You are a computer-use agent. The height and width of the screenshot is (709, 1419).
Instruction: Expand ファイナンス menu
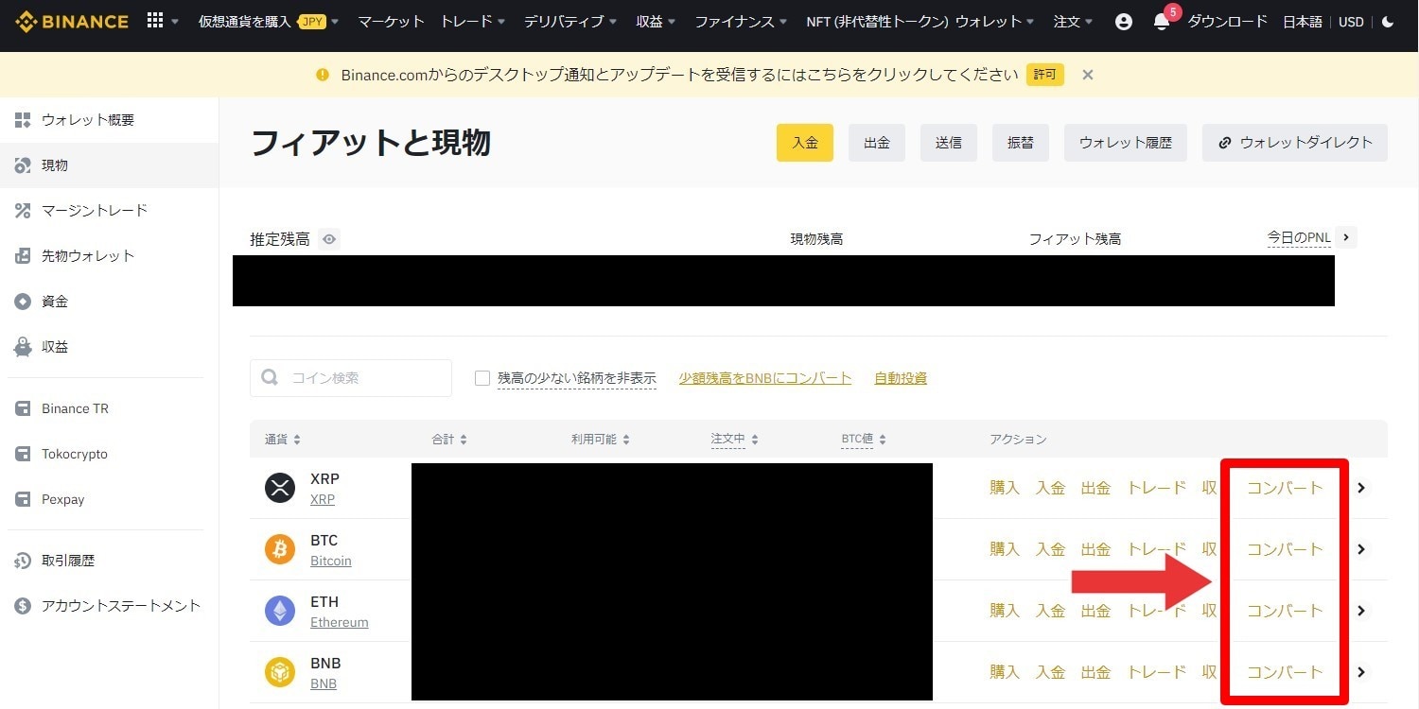point(742,21)
